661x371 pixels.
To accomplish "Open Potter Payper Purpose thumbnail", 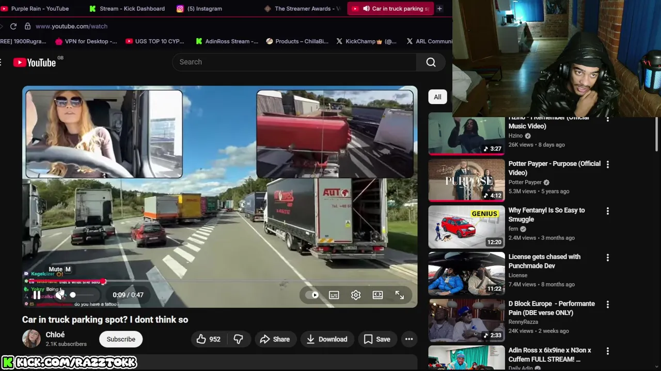I will [466, 180].
